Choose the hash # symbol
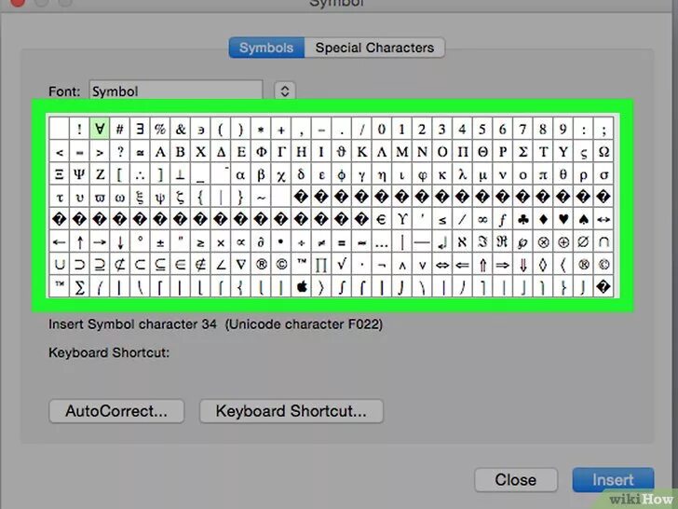Viewport: 678px width, 509px height. (120, 129)
